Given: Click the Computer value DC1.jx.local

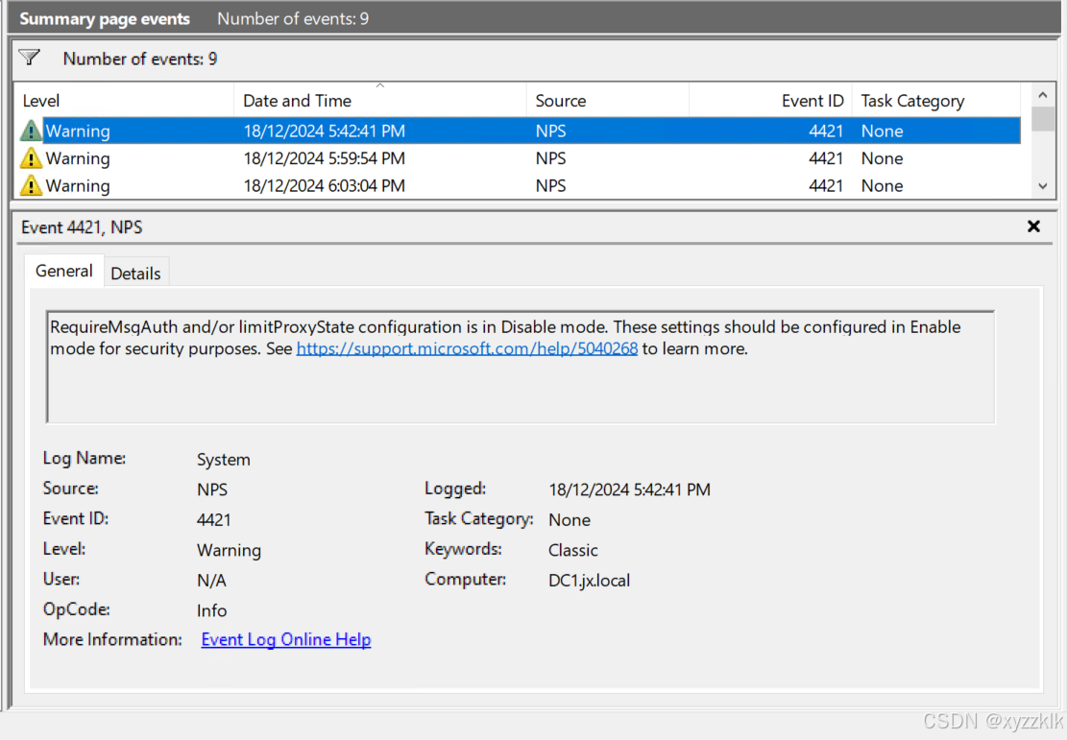Looking at the screenshot, I should tap(590, 580).
